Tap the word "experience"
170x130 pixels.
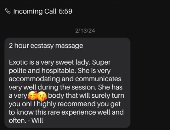(x=79, y=112)
